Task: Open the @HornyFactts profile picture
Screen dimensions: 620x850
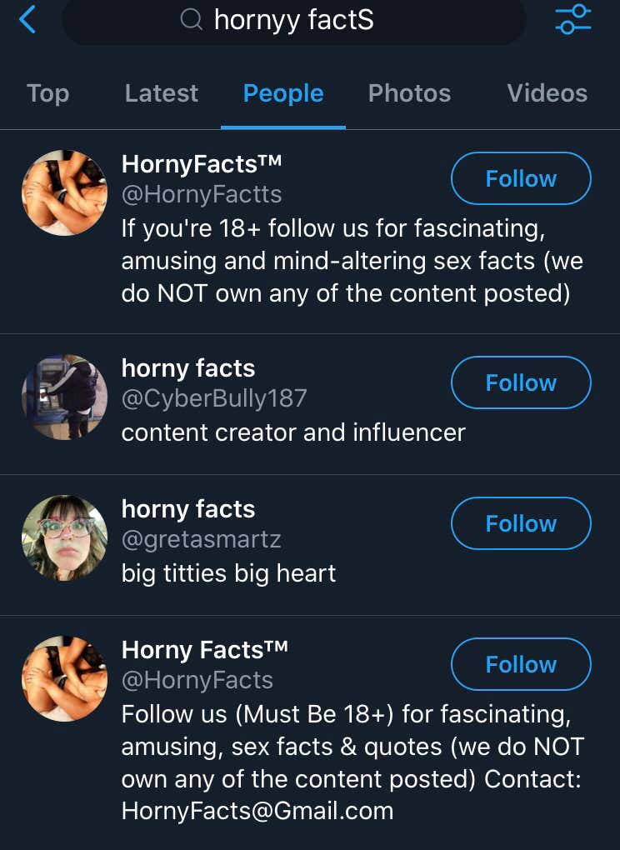Action: pos(64,192)
